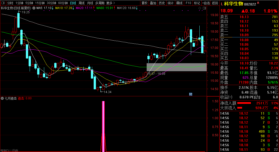The height and width of the screenshot is (152, 279).
Task: Expand the 科华生物 main chart indicator dropdown
Action: [34, 8]
